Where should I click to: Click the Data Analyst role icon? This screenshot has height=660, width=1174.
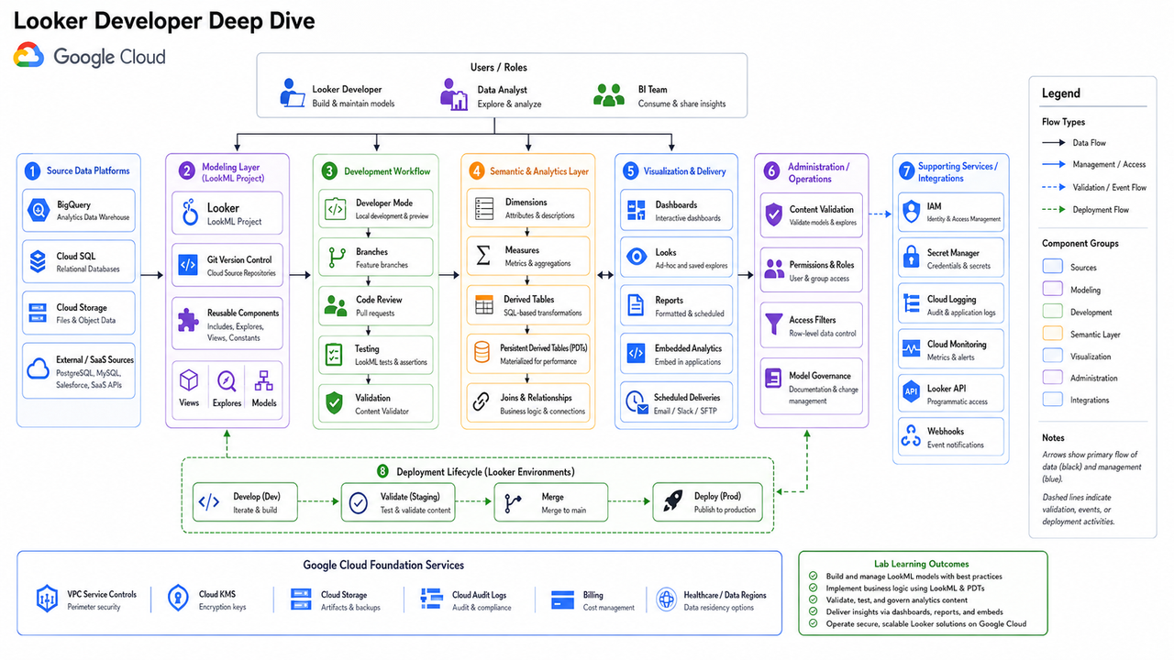(454, 95)
